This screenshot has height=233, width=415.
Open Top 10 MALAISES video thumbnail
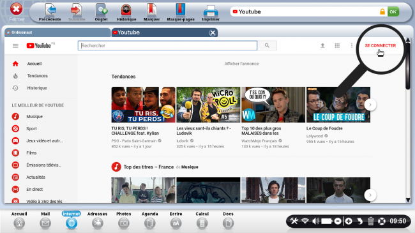(x=273, y=105)
